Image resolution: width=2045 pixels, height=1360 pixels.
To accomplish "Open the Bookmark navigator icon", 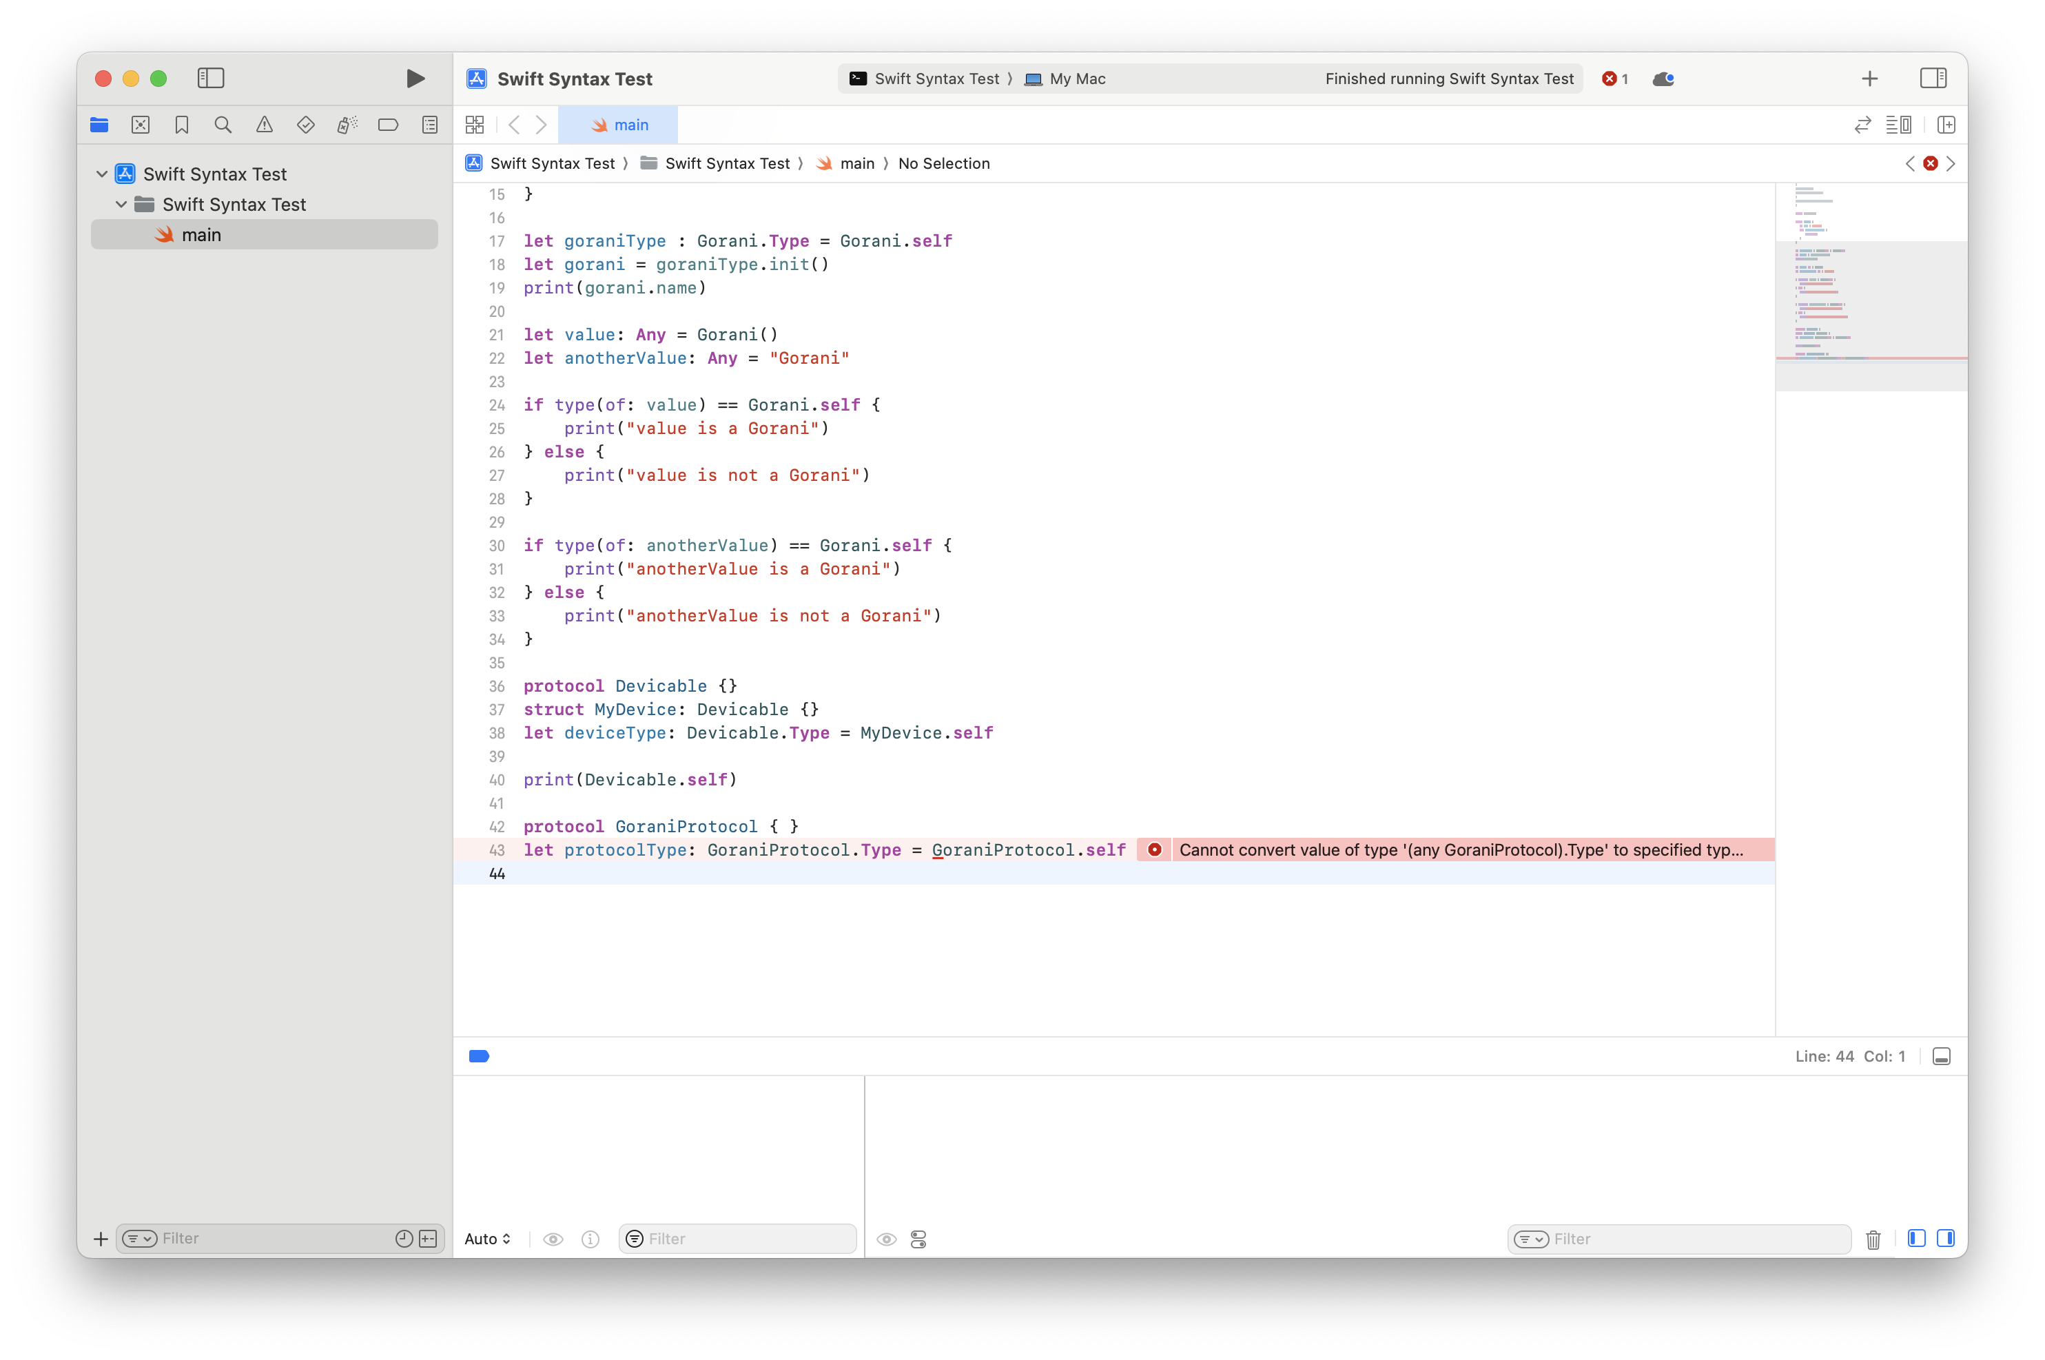I will [181, 125].
